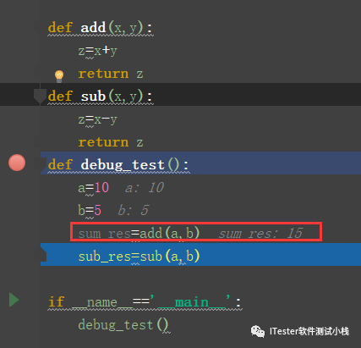Click the number 10 in a=10
The width and height of the screenshot is (361, 348).
(101, 188)
